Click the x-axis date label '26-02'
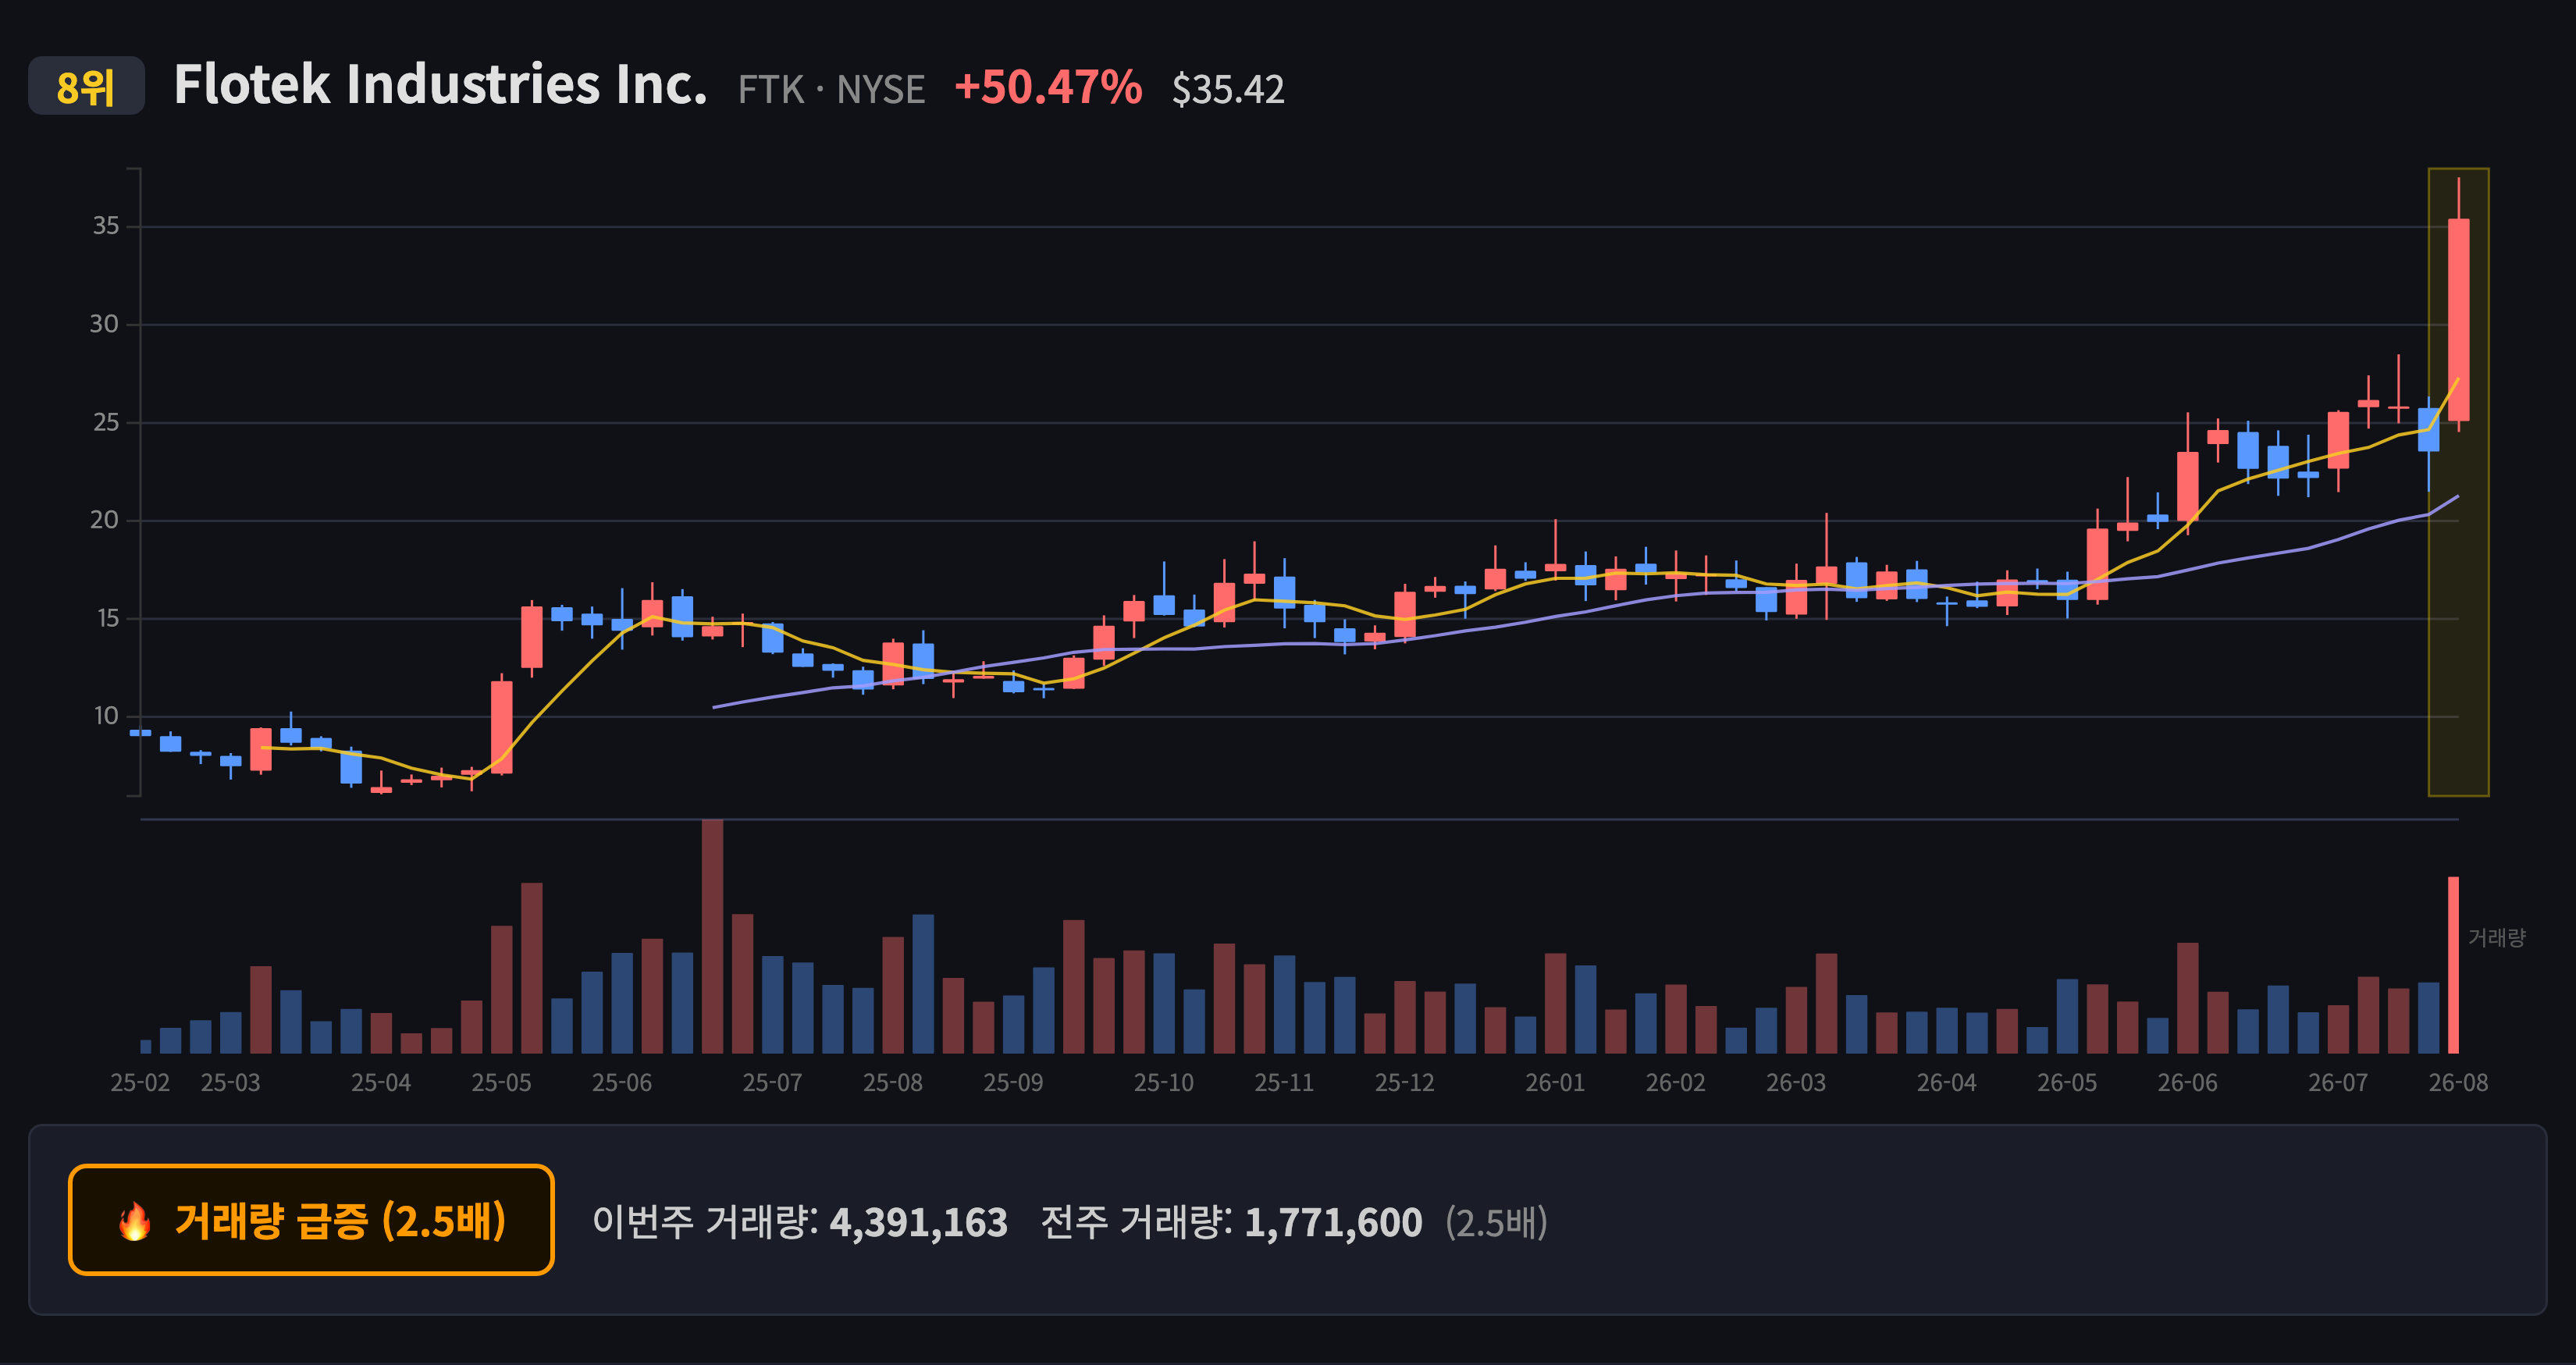 (1676, 1083)
